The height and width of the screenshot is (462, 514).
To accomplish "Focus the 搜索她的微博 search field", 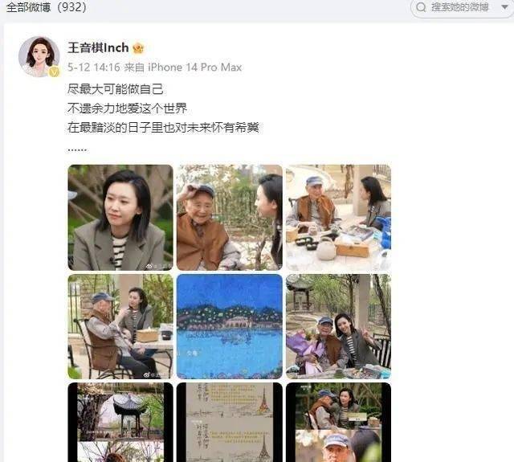I will coord(459,7).
